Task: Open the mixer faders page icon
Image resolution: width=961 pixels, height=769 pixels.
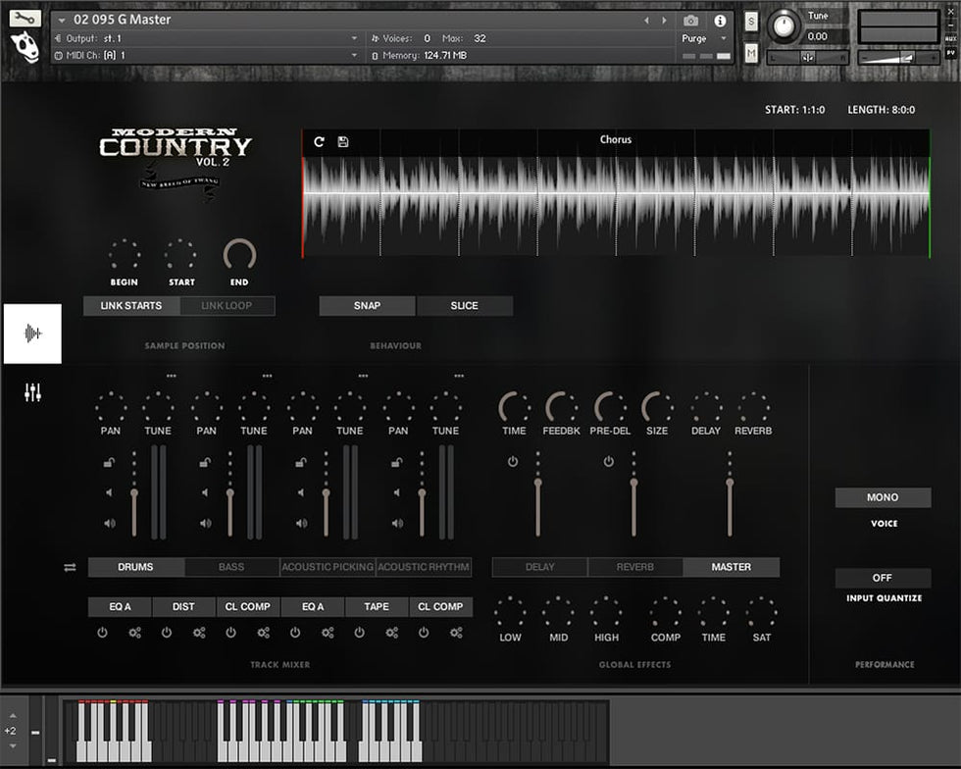Action: tap(33, 393)
